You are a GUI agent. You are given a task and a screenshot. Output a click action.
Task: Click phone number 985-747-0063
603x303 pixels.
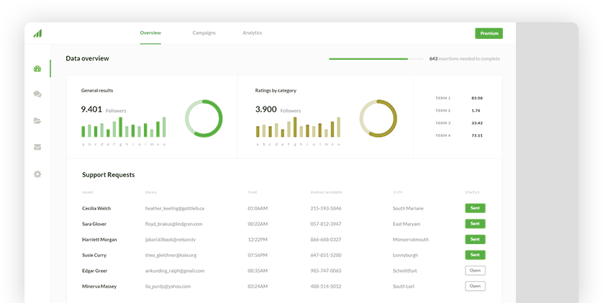coord(326,271)
